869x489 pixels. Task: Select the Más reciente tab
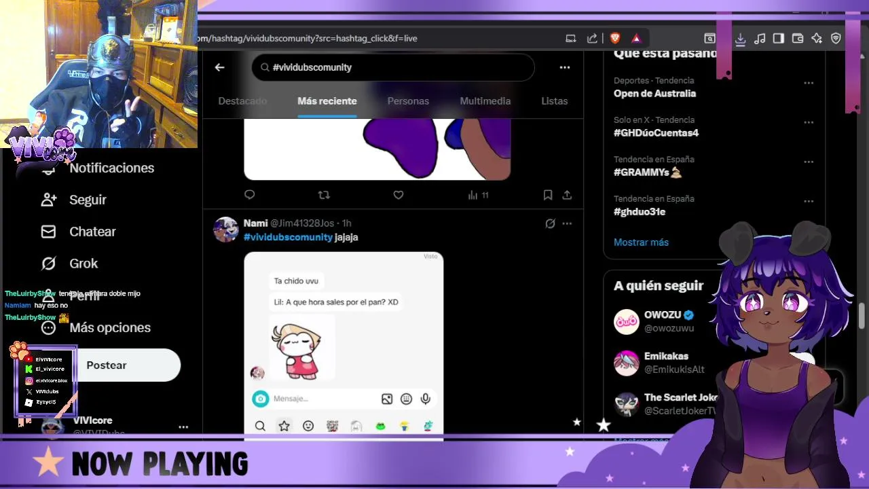327,101
